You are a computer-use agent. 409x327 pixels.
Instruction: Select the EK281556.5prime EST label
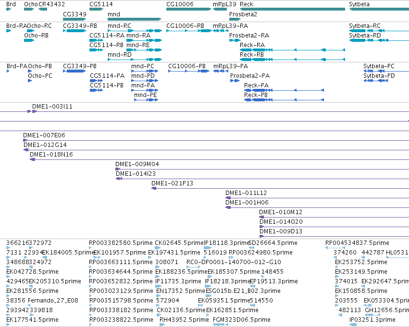tap(32, 291)
